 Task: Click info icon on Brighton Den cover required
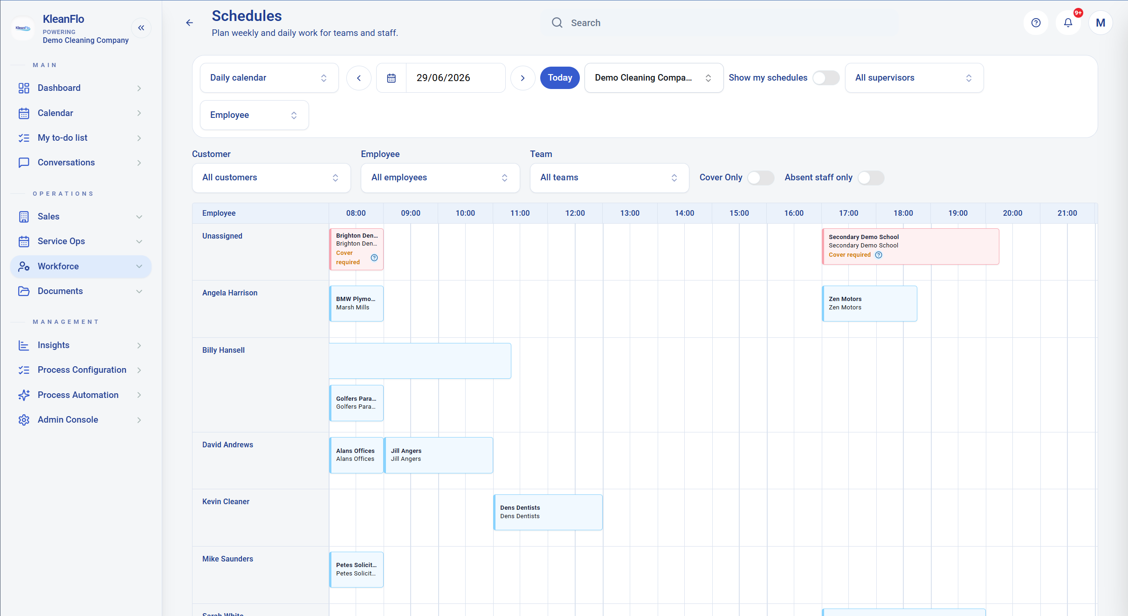(374, 258)
